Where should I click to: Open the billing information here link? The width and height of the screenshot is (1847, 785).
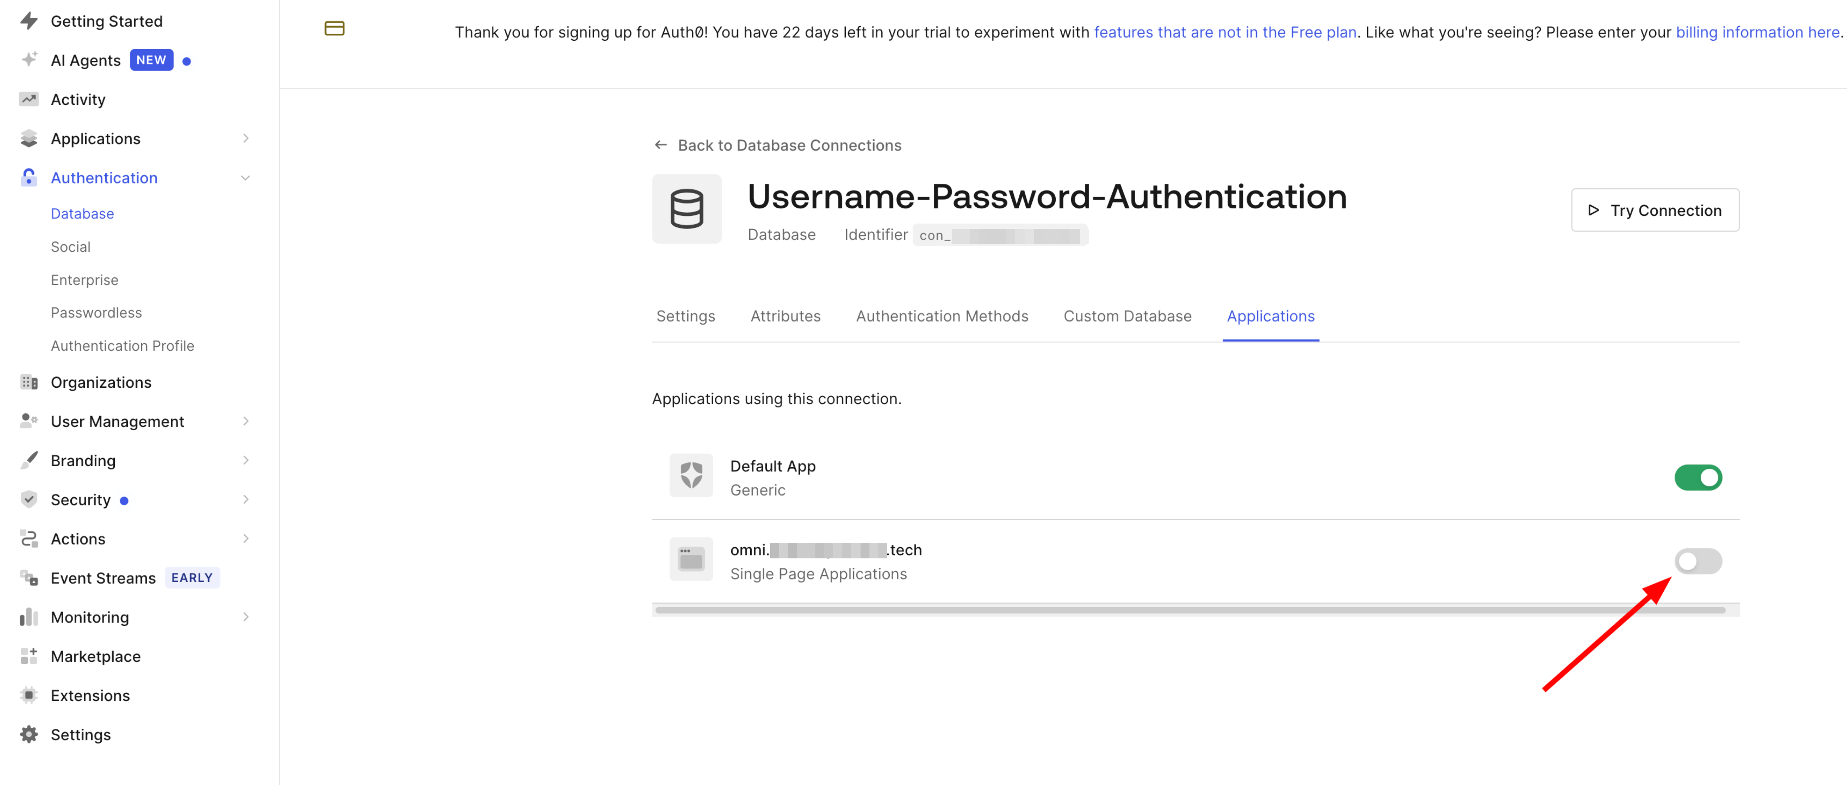pos(1757,31)
